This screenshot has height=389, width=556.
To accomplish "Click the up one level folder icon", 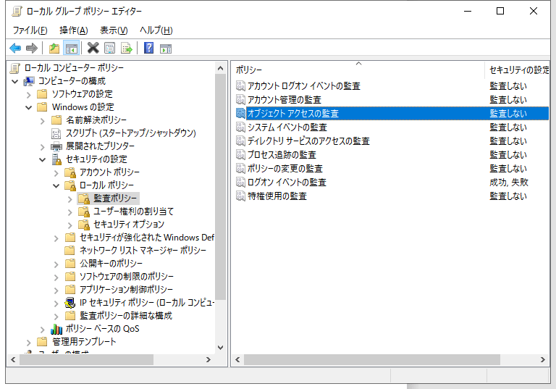I will [x=54, y=49].
